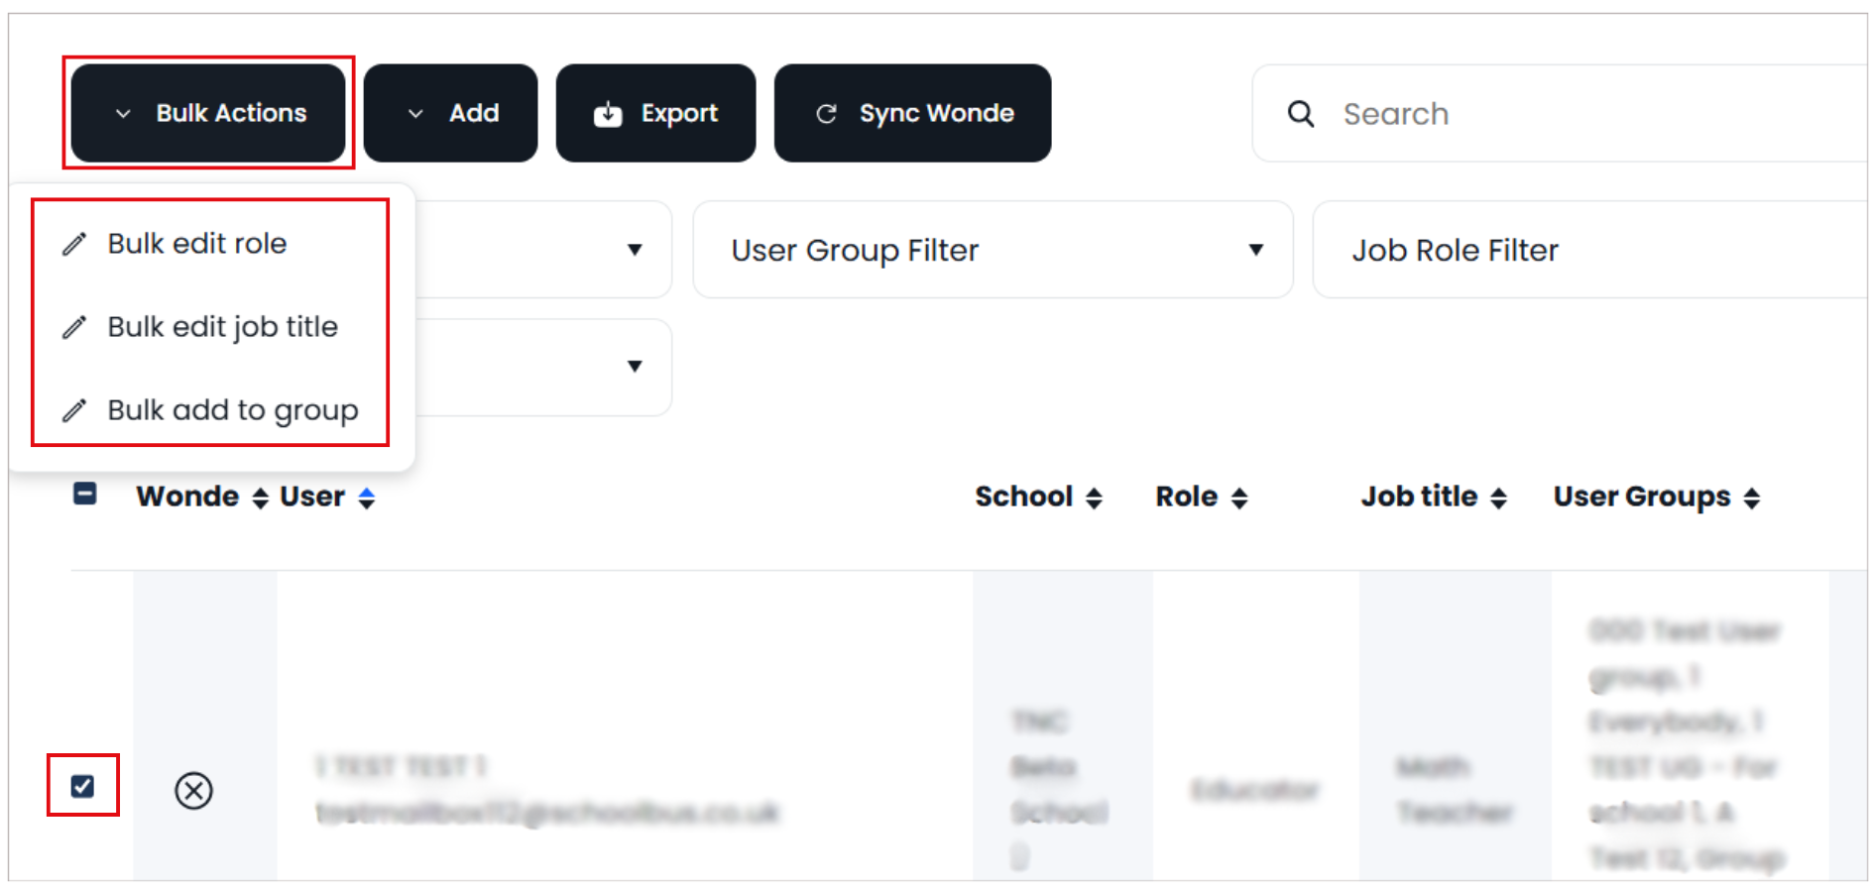Screen dimensions: 1870x889
Task: Open the Add dropdown button
Action: [450, 113]
